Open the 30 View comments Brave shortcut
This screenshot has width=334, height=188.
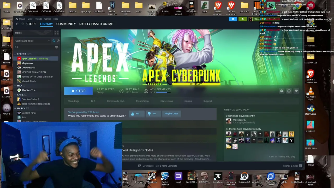(x=218, y=8)
